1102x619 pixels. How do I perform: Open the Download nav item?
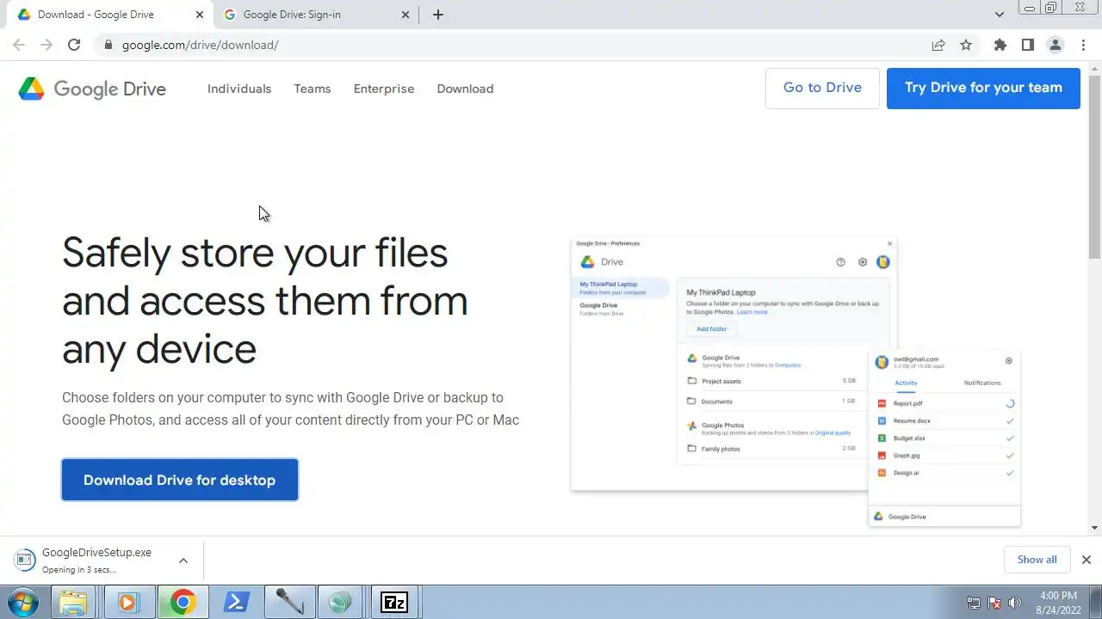coord(465,89)
